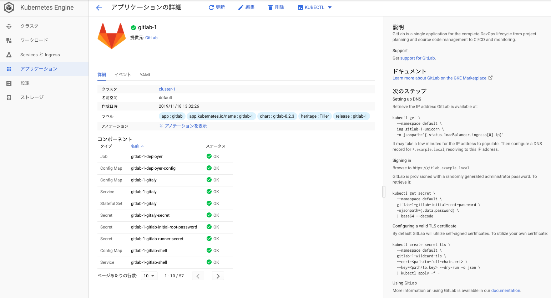Open Learn more about GitLab on GKE Marketplace
This screenshot has height=298, width=551.
pyautogui.click(x=439, y=78)
